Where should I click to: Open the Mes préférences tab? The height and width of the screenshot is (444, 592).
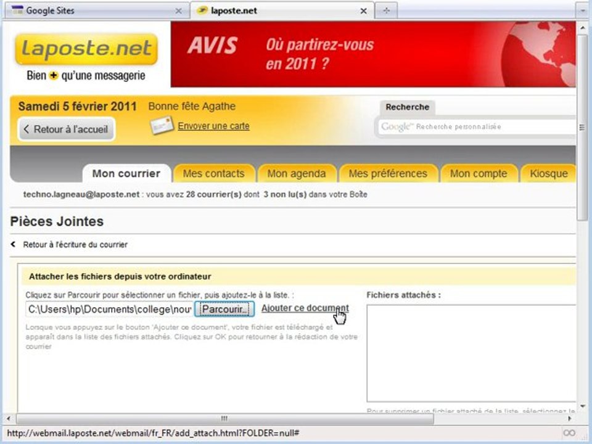[x=388, y=174]
